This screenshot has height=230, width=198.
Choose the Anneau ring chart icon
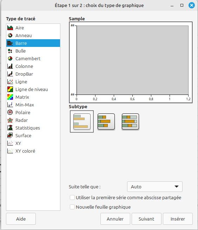point(10,35)
